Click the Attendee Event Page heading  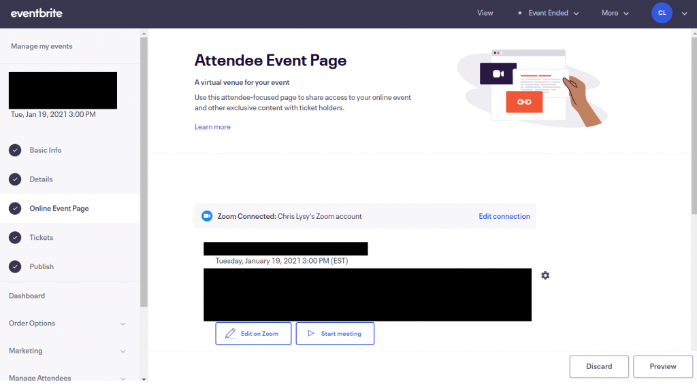click(x=270, y=60)
